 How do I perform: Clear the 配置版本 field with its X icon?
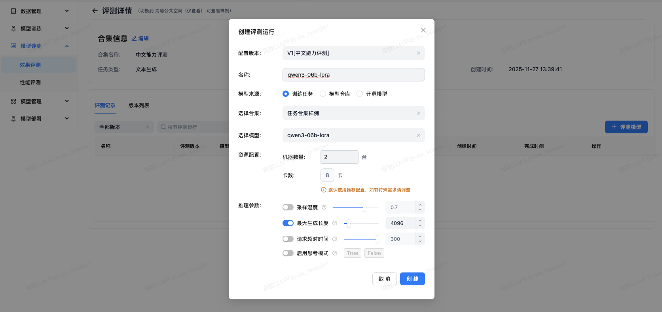pyautogui.click(x=418, y=53)
